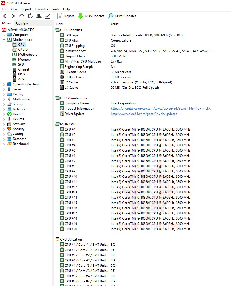Open the Intel ARK product information link
The image size is (231, 286).
[x=162, y=109]
